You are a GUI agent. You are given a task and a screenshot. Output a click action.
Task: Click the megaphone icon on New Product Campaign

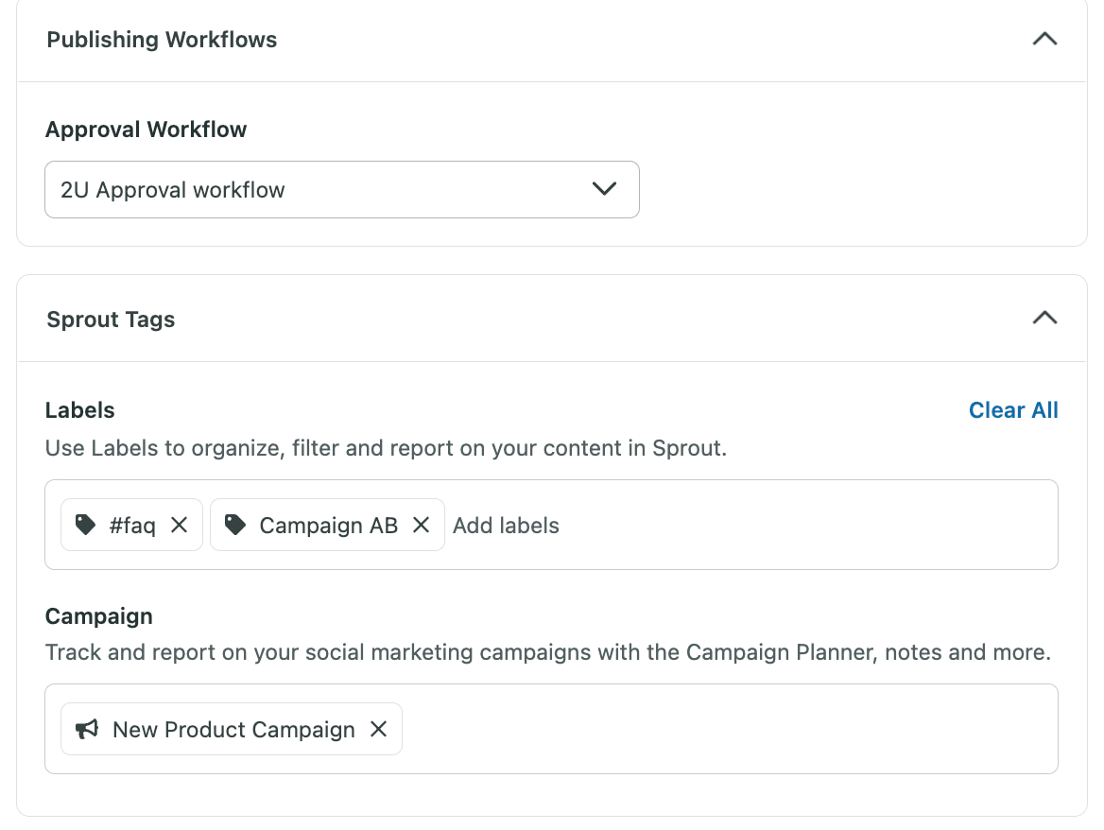tap(86, 729)
